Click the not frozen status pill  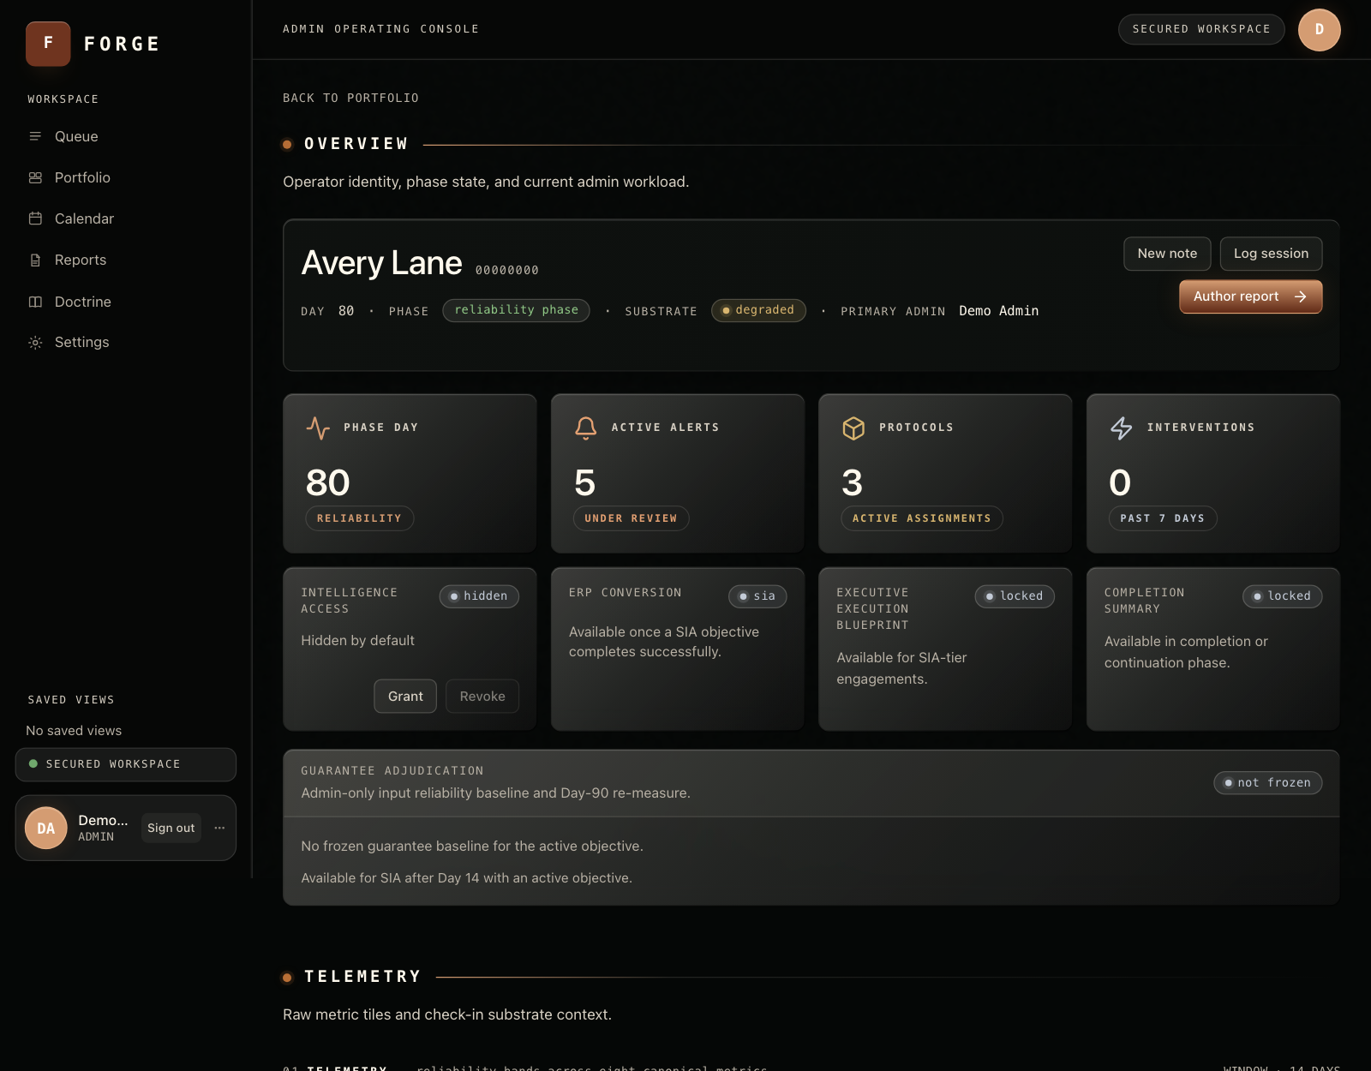1267,783
